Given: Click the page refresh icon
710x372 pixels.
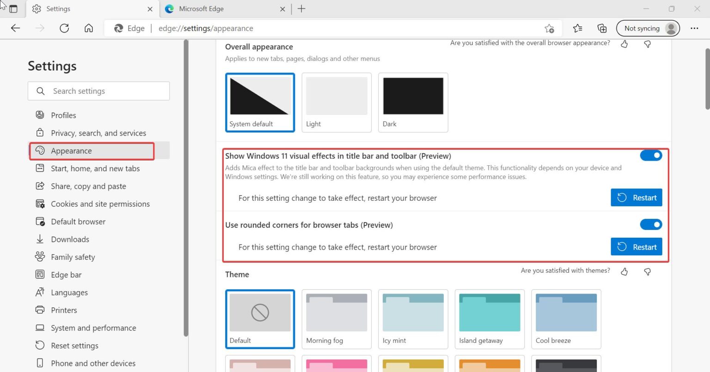Looking at the screenshot, I should point(64,28).
